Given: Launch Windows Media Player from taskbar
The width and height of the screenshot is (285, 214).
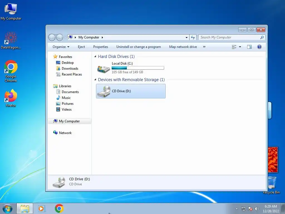Looking at the screenshot, I should pos(42,208).
